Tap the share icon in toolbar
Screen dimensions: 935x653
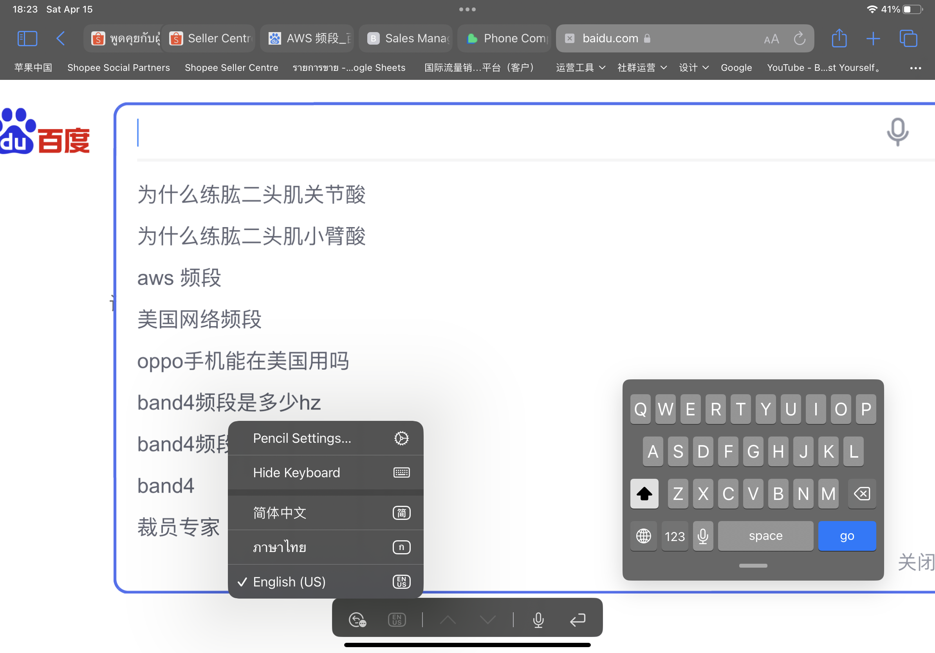click(x=839, y=39)
